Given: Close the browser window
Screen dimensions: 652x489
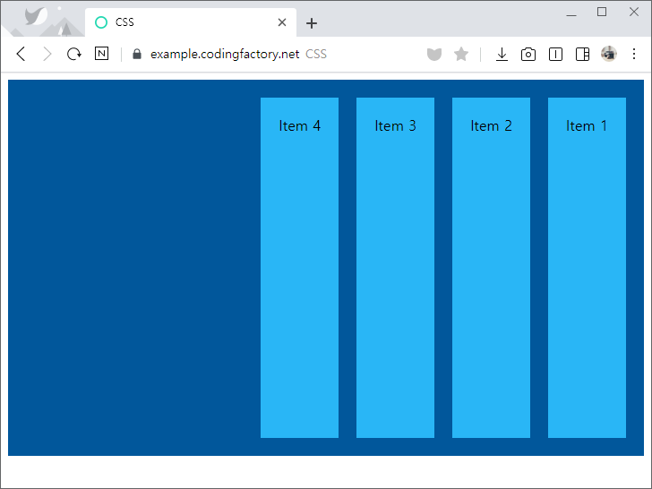Looking at the screenshot, I should [634, 12].
